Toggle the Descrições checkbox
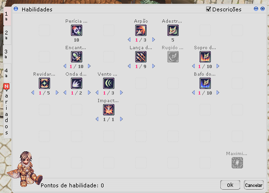Screen dimensions: 269x193 tap(208, 9)
